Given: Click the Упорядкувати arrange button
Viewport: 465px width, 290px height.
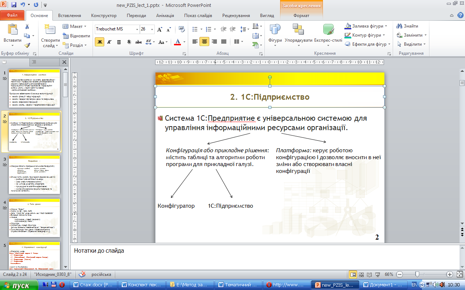Looking at the screenshot, I should click(298, 36).
